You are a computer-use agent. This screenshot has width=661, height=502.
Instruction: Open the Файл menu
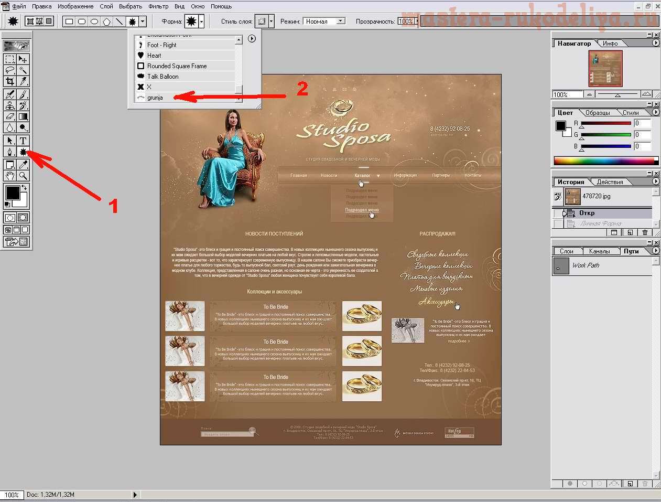coord(19,6)
